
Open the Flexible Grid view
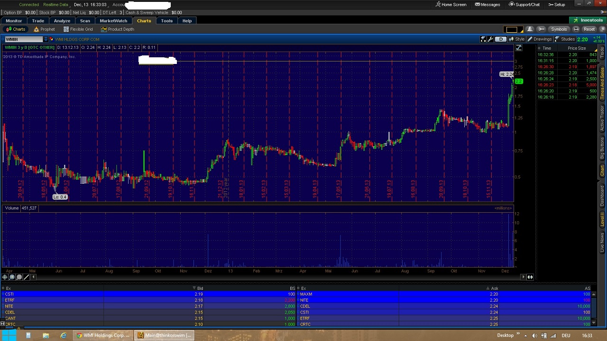point(78,29)
